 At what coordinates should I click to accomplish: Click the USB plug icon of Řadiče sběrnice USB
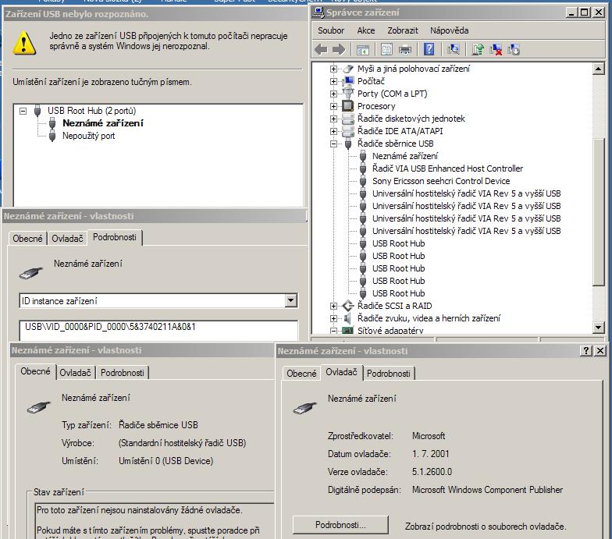coord(348,144)
